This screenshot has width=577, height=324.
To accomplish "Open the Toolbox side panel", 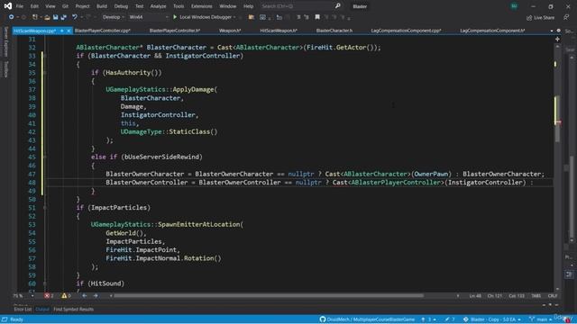I will (5, 69).
